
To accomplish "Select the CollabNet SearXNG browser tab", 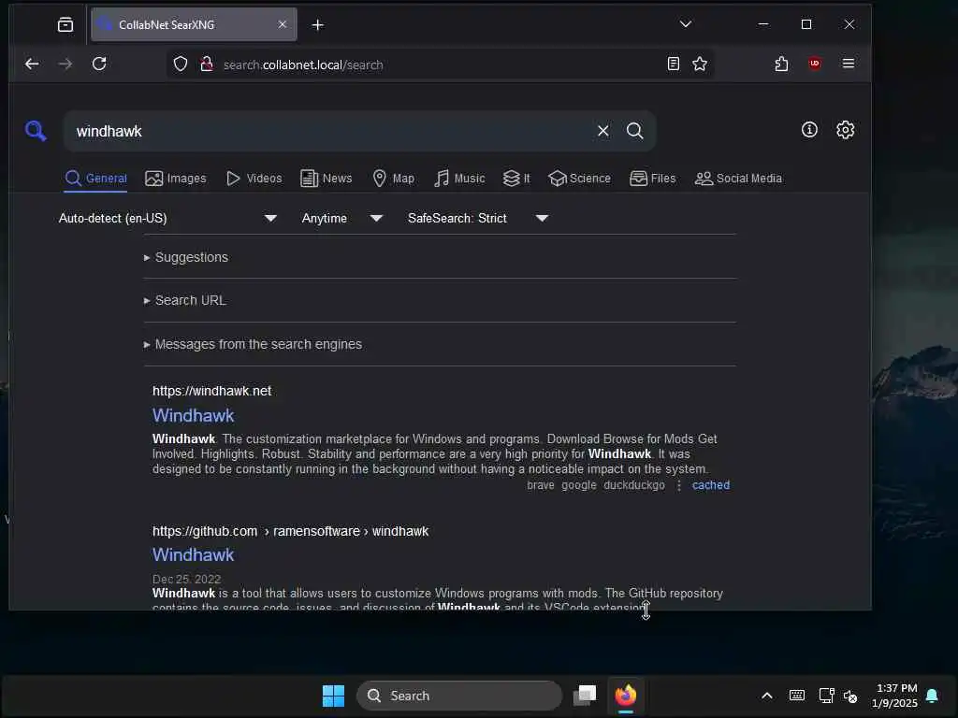I will pyautogui.click(x=194, y=25).
